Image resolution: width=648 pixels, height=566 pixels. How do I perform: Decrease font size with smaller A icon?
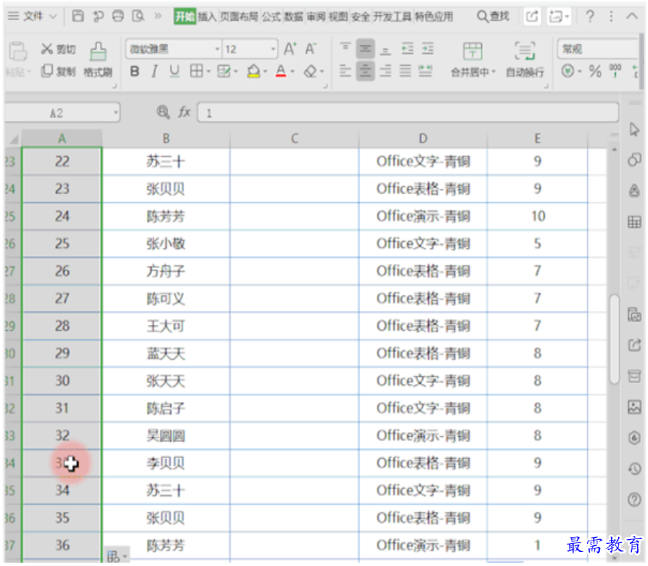point(310,49)
